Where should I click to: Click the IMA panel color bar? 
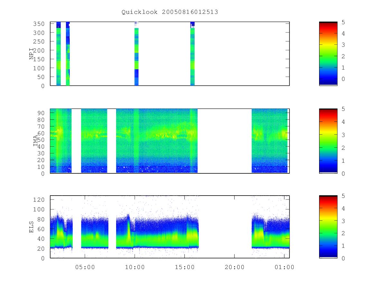328,141
